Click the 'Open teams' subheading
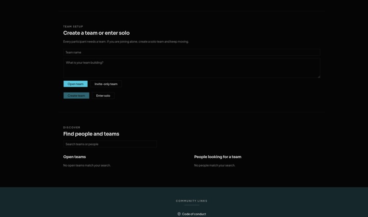The width and height of the screenshot is (368, 217). (74, 157)
